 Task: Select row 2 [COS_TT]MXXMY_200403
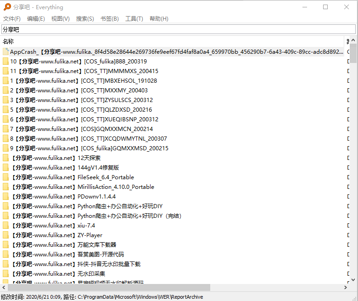[x=79, y=90]
